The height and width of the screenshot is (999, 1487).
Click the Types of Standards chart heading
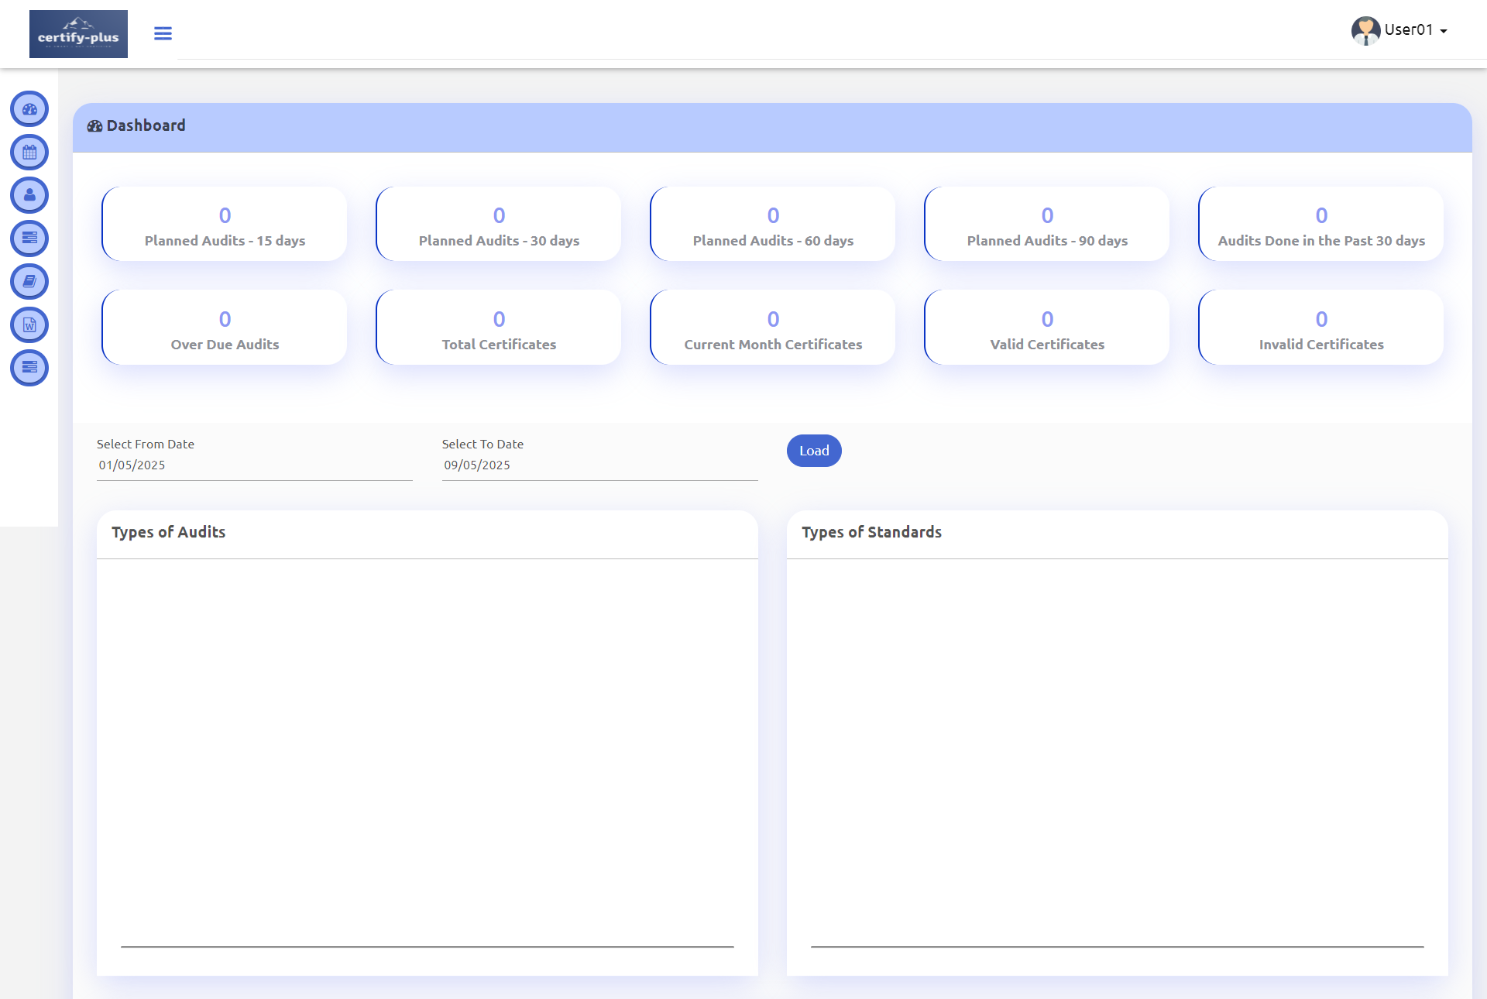coord(871,532)
